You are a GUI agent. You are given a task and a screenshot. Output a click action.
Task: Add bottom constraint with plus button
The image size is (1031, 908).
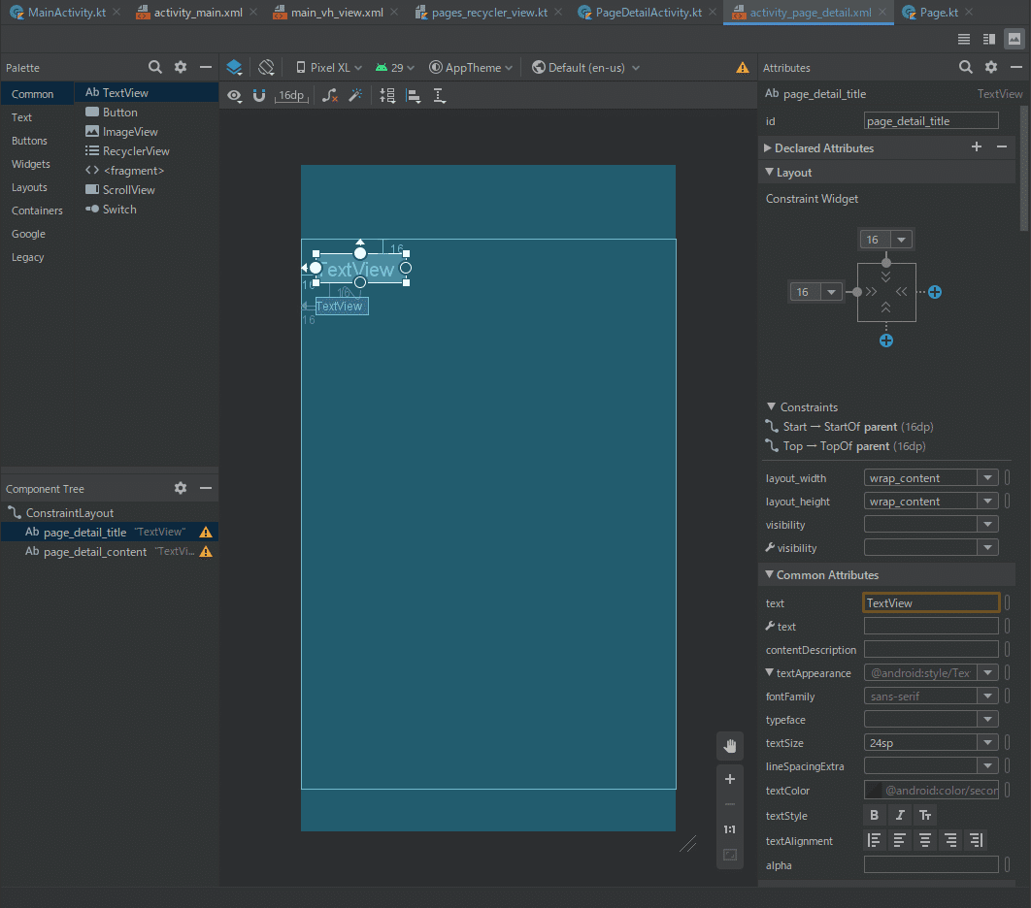(886, 340)
